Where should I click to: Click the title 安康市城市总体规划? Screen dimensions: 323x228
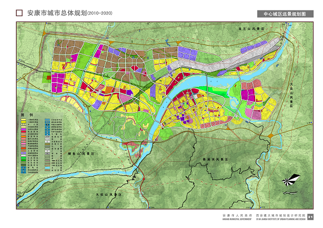tap(57, 13)
